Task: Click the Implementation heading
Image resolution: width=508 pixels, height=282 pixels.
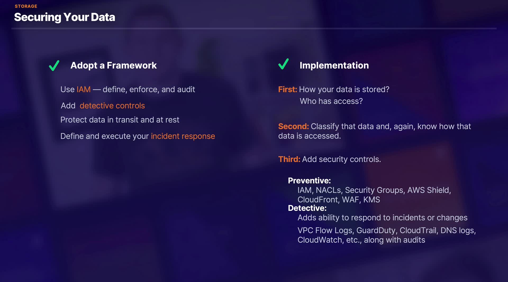Action: (x=334, y=65)
